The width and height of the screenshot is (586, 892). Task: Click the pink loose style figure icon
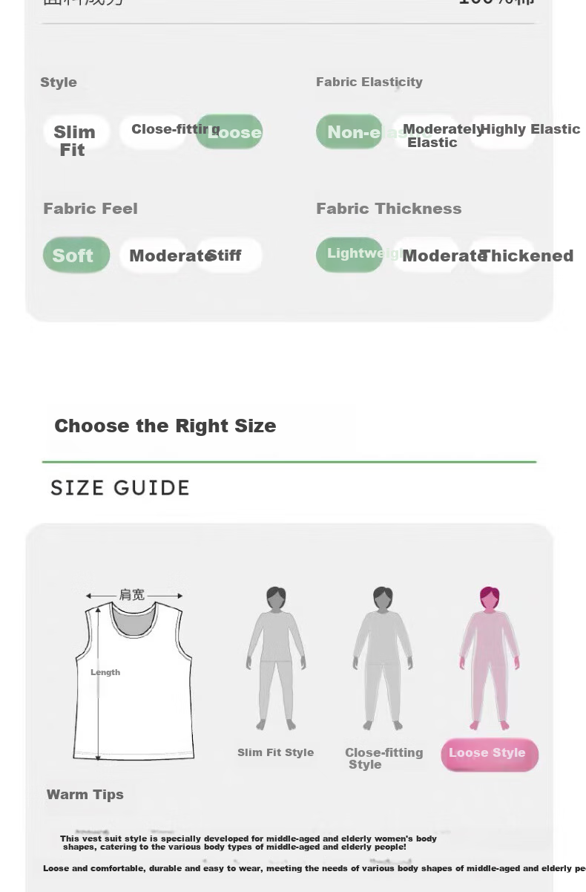pyautogui.click(x=489, y=659)
